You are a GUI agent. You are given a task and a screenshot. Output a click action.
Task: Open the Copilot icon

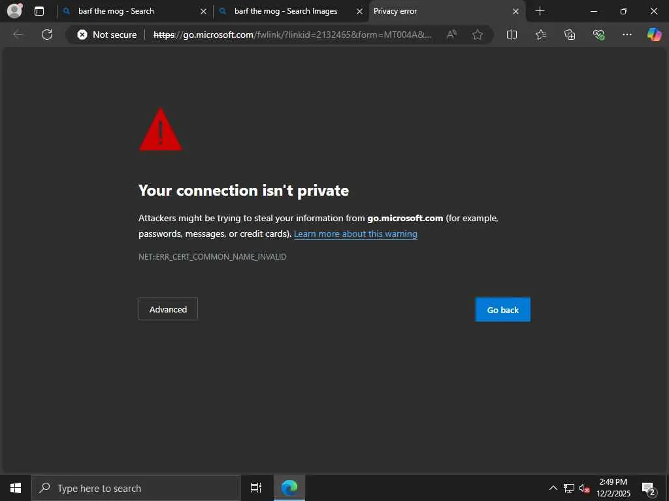(654, 35)
